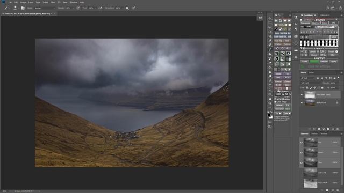
Task: Click the background color swatch
Action: [271, 118]
